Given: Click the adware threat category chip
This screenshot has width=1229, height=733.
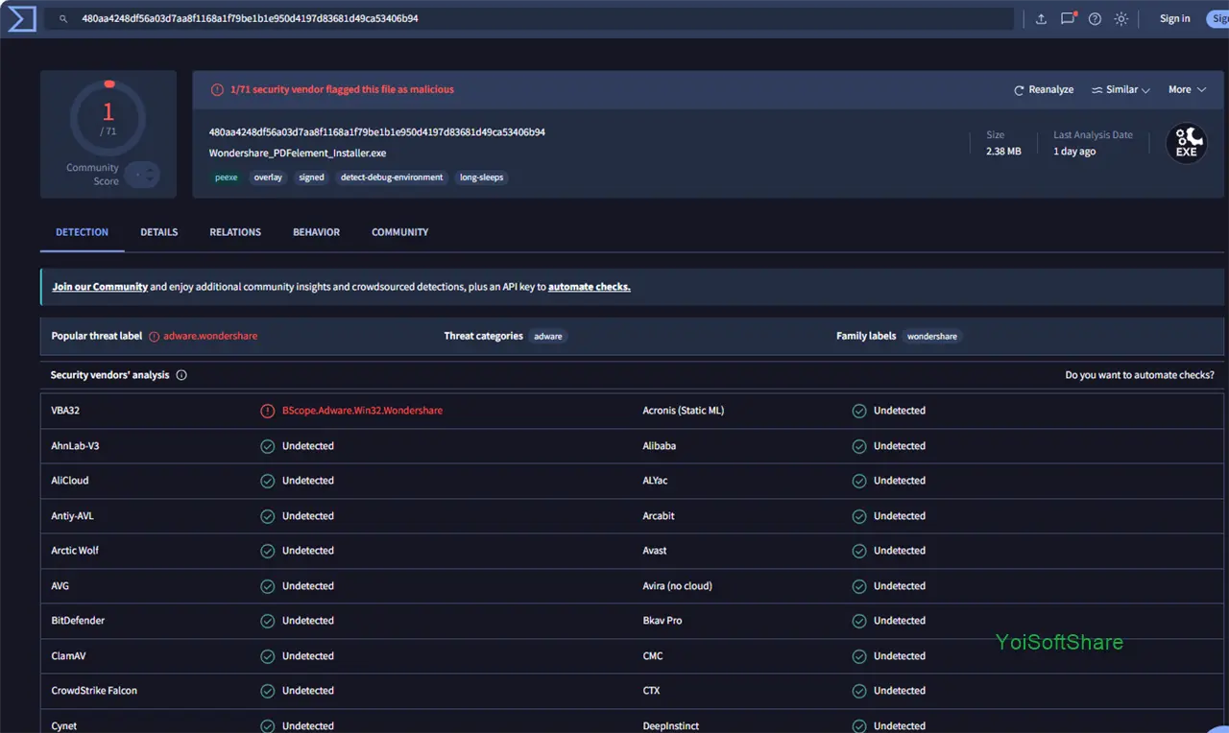Looking at the screenshot, I should click(548, 337).
